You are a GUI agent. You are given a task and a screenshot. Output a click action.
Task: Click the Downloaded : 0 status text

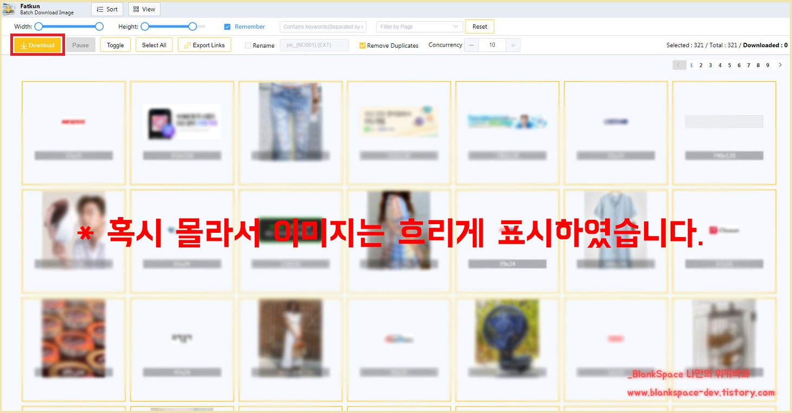pyautogui.click(x=765, y=45)
